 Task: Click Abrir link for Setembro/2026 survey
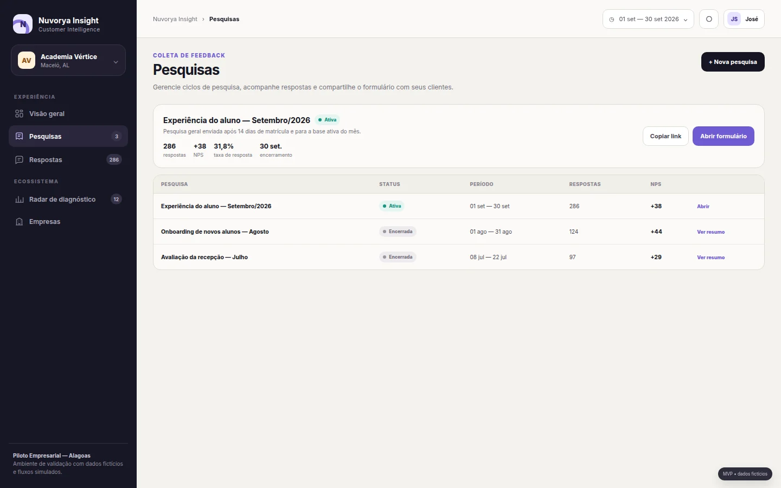click(703, 207)
